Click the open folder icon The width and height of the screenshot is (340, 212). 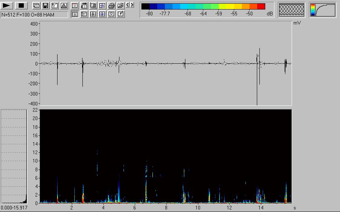point(120,5)
